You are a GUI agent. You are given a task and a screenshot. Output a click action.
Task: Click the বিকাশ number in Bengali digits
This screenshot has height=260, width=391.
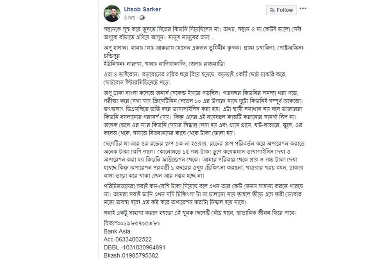pyautogui.click(x=132, y=223)
